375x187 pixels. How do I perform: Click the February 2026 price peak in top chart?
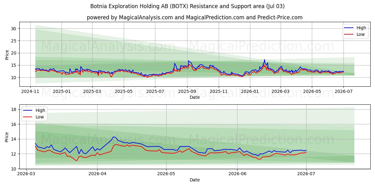click(x=264, y=60)
